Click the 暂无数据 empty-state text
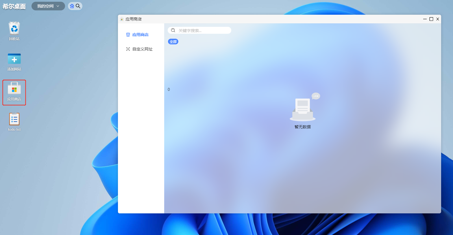Image resolution: width=453 pixels, height=235 pixels. point(303,127)
